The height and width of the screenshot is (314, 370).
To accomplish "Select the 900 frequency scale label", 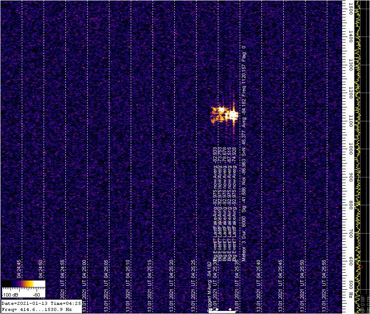I will click(x=351, y=177).
